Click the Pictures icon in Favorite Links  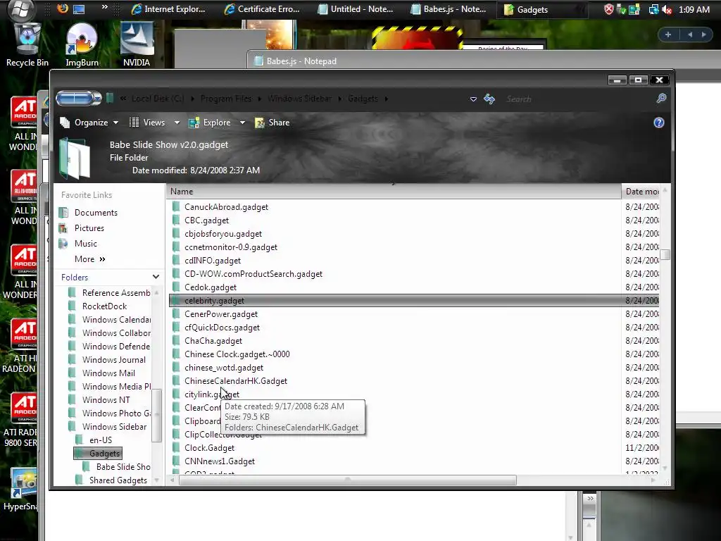pos(63,228)
